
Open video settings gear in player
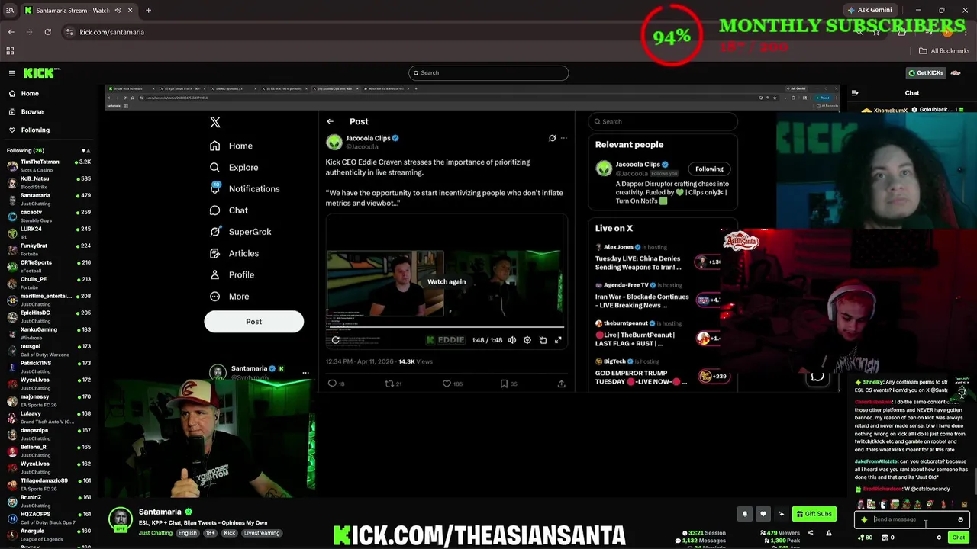coord(527,340)
